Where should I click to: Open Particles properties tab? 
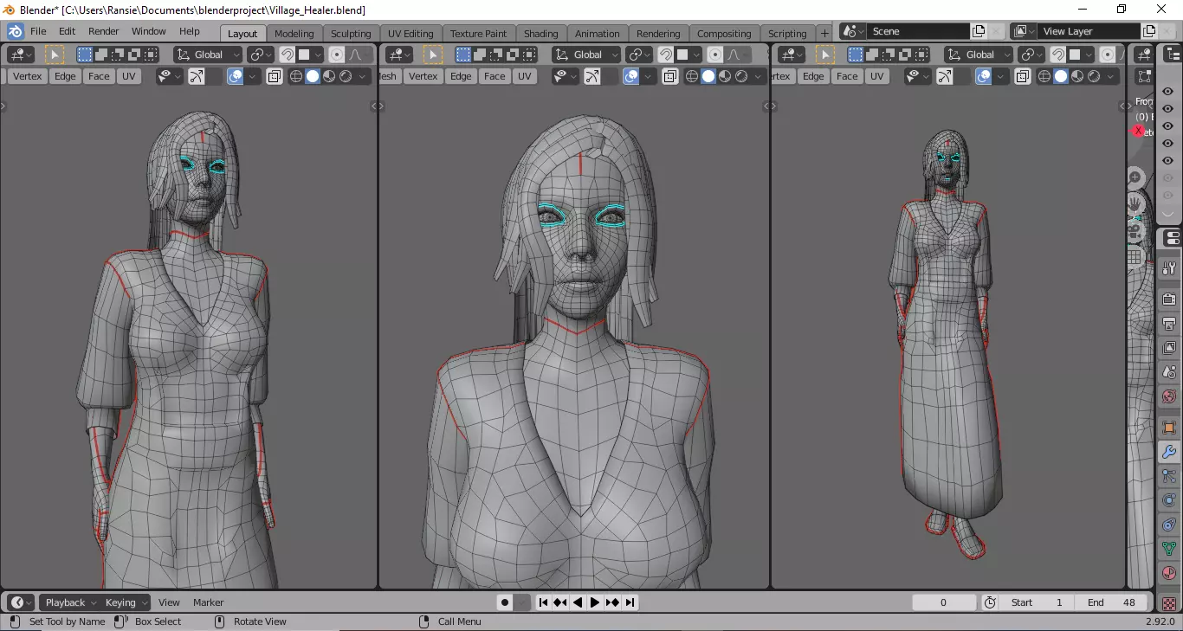(1169, 476)
